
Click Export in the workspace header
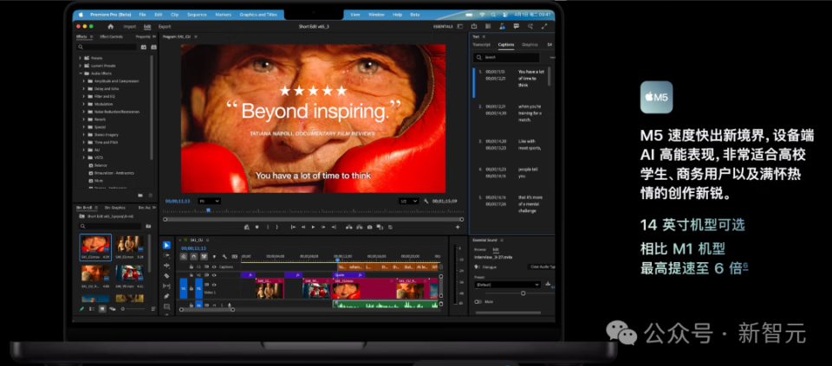click(x=165, y=27)
